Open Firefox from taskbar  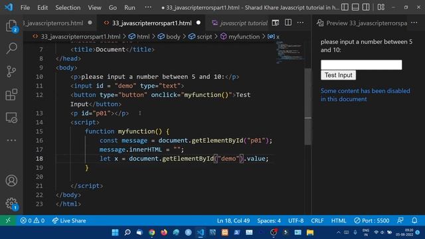click(x=164, y=232)
